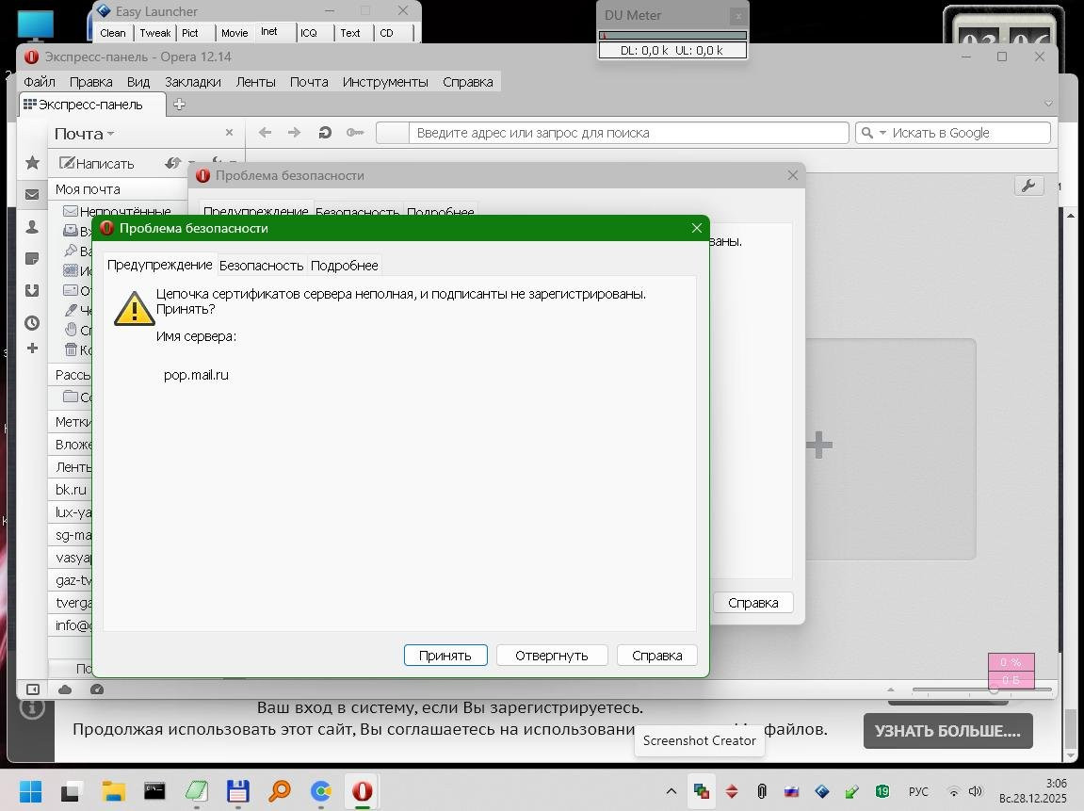Screen dimensions: 1084x811
Task: Open the Вид menu
Action: tap(138, 82)
